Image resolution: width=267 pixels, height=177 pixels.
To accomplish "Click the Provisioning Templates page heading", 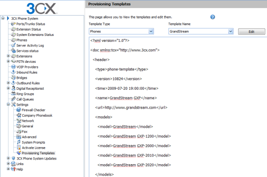I will 109,4.
